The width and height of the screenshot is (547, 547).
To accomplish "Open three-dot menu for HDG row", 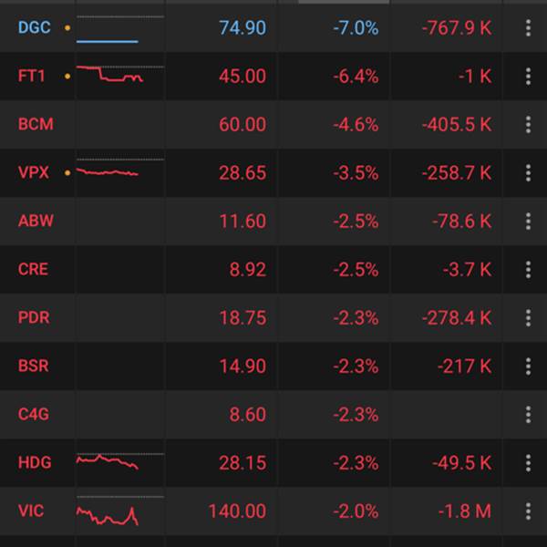I will point(528,463).
